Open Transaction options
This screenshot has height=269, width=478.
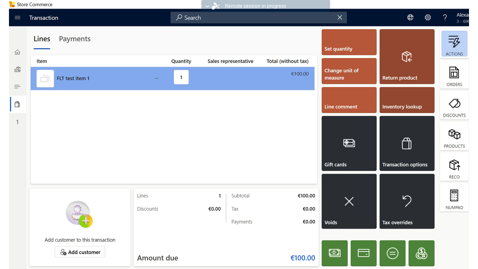(x=407, y=143)
